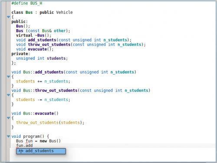Click the 'private:' access specifier
The height and width of the screenshot is (163, 217).
click(x=21, y=54)
